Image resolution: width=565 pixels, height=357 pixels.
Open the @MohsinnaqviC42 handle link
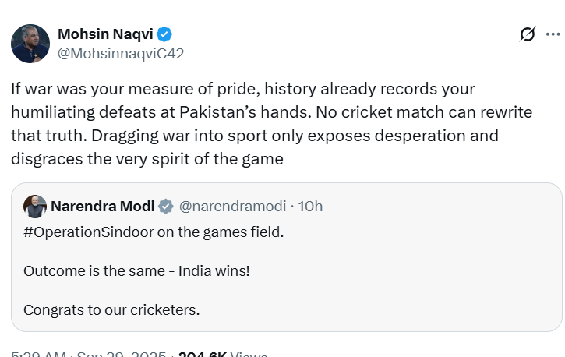coord(121,53)
